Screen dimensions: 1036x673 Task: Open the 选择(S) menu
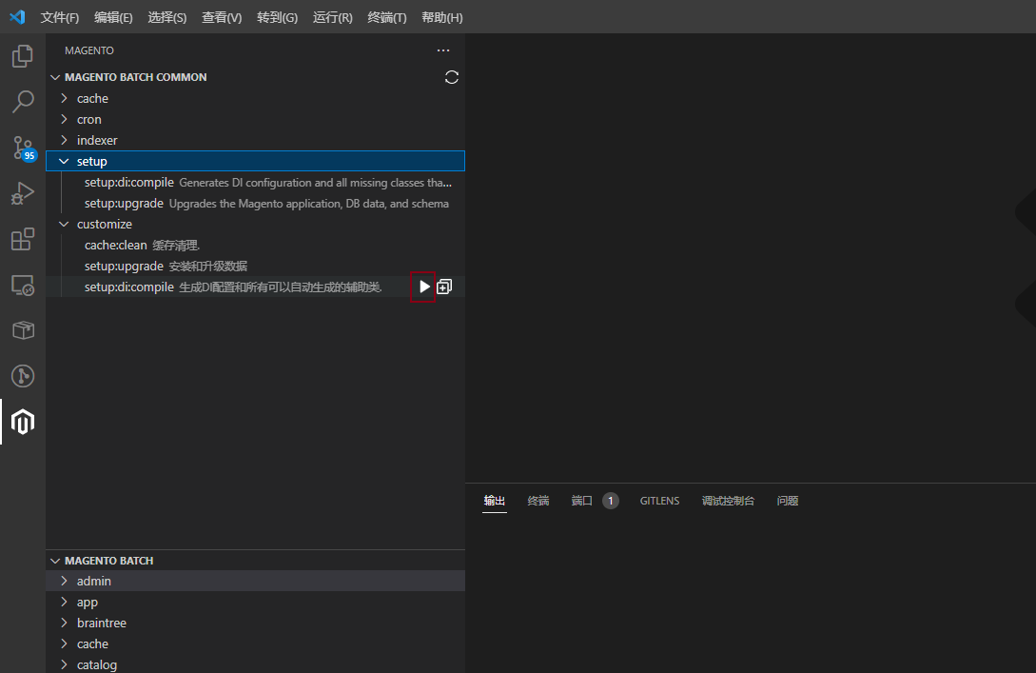pyautogui.click(x=166, y=17)
